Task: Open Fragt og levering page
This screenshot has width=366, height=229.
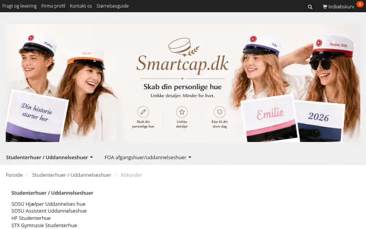Action: point(19,6)
